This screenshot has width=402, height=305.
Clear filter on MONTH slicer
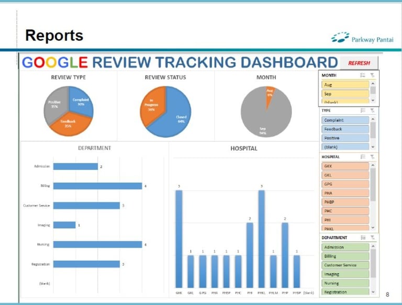tap(372, 75)
